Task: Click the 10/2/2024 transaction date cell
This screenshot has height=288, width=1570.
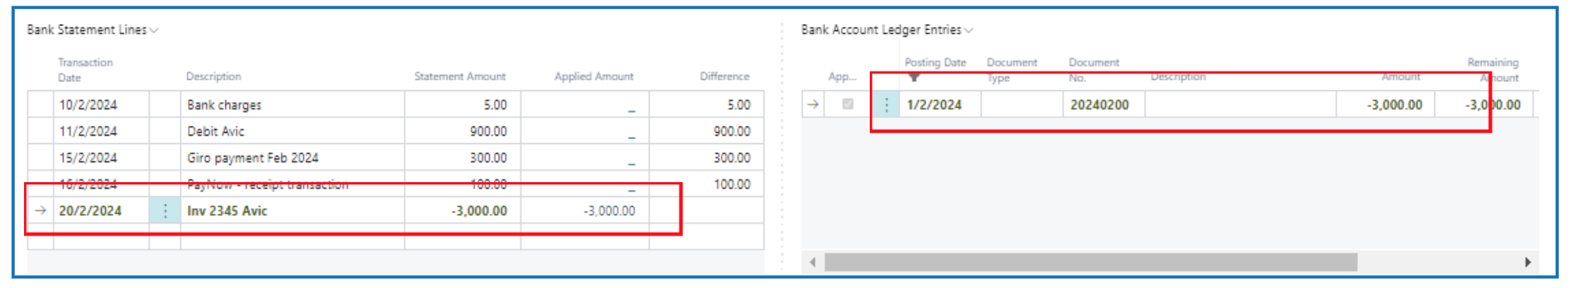Action: click(x=88, y=105)
